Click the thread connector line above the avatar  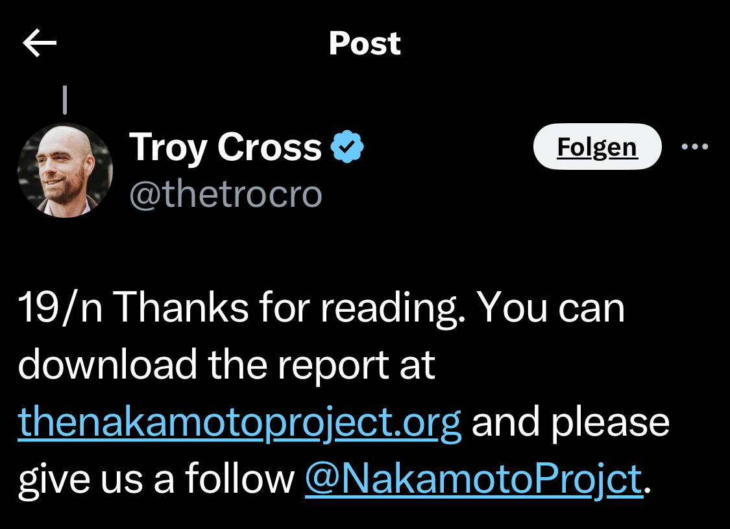tap(64, 100)
